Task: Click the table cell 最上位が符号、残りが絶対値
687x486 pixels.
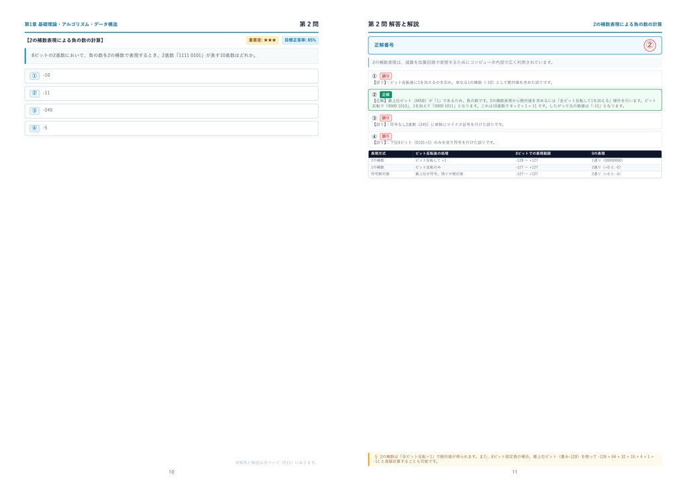Action: pos(439,174)
